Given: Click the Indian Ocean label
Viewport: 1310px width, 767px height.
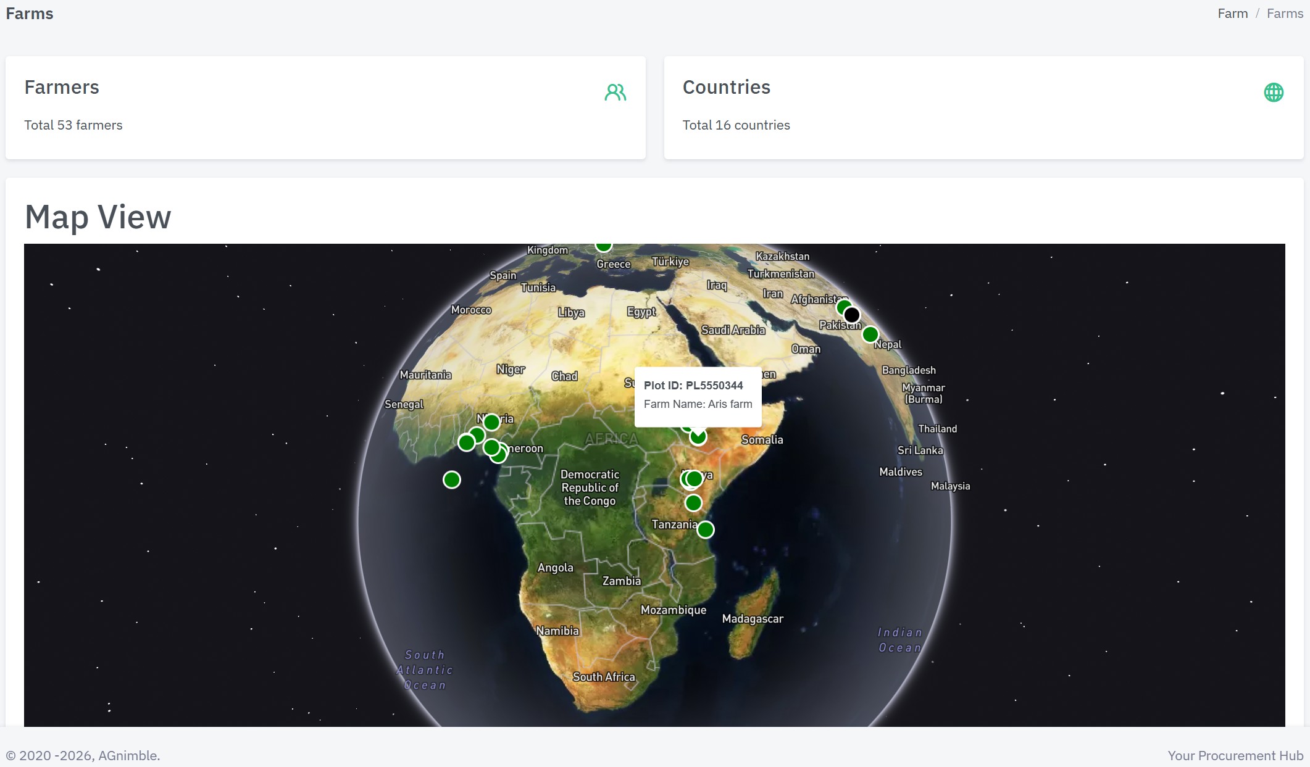Looking at the screenshot, I should [900, 640].
